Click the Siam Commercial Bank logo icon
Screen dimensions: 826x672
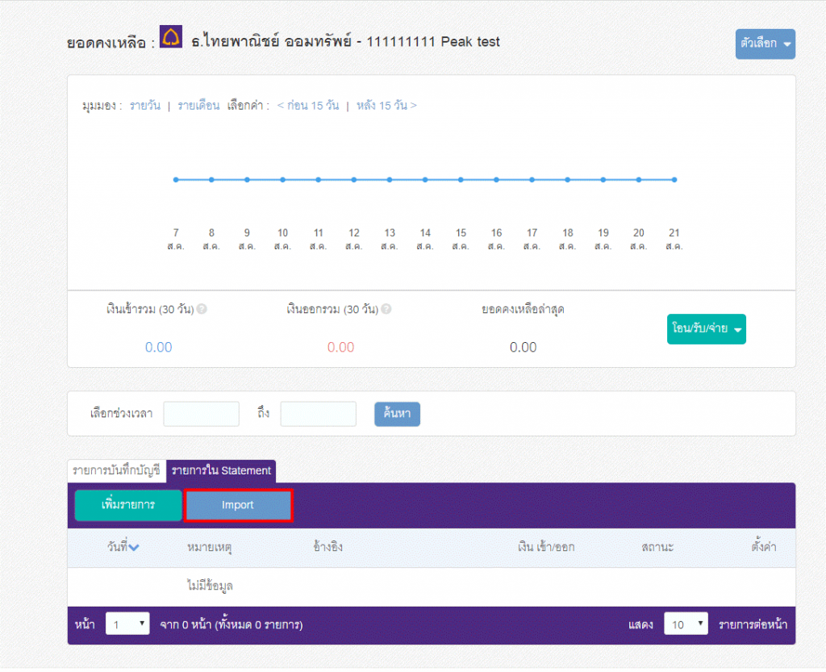[x=171, y=37]
